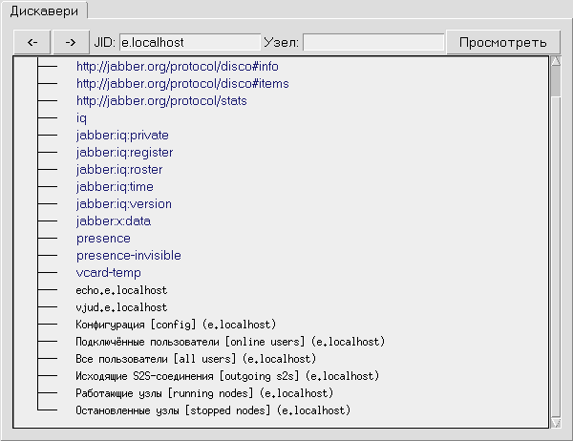The height and width of the screenshot is (441, 573).
Task: Select Все пользователи [all users] item
Action: 196,359
